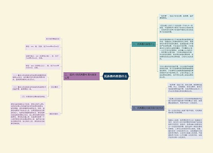Image resolution: width=213 pixels, height=153 pixels.
Task: Select the teal node 一、抚养费内容是什么
Action: click(144, 44)
